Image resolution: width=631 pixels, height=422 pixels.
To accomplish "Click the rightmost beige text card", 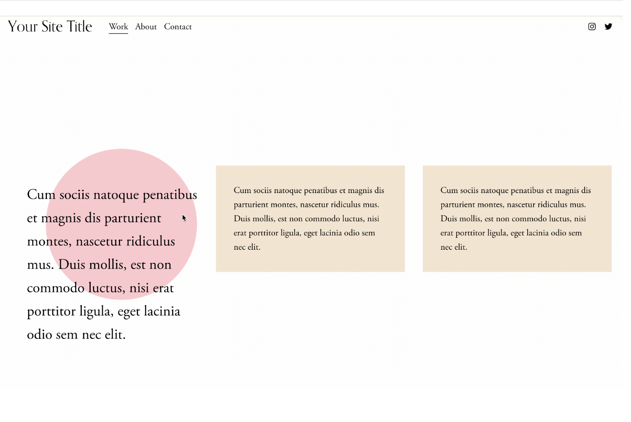I will [x=517, y=218].
